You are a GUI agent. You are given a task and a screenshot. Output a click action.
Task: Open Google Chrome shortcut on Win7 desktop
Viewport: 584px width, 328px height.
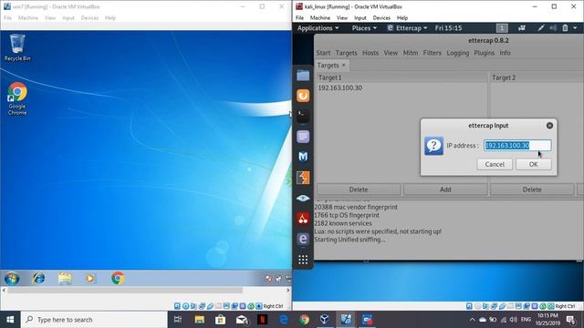pos(17,99)
